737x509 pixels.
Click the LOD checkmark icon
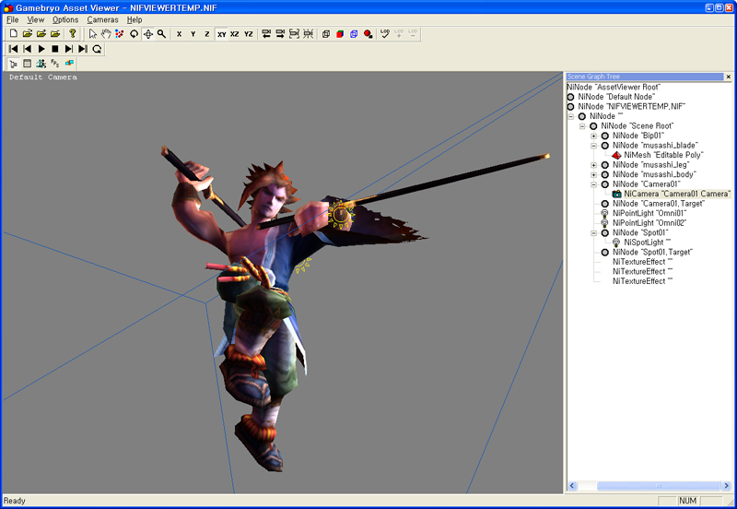385,34
